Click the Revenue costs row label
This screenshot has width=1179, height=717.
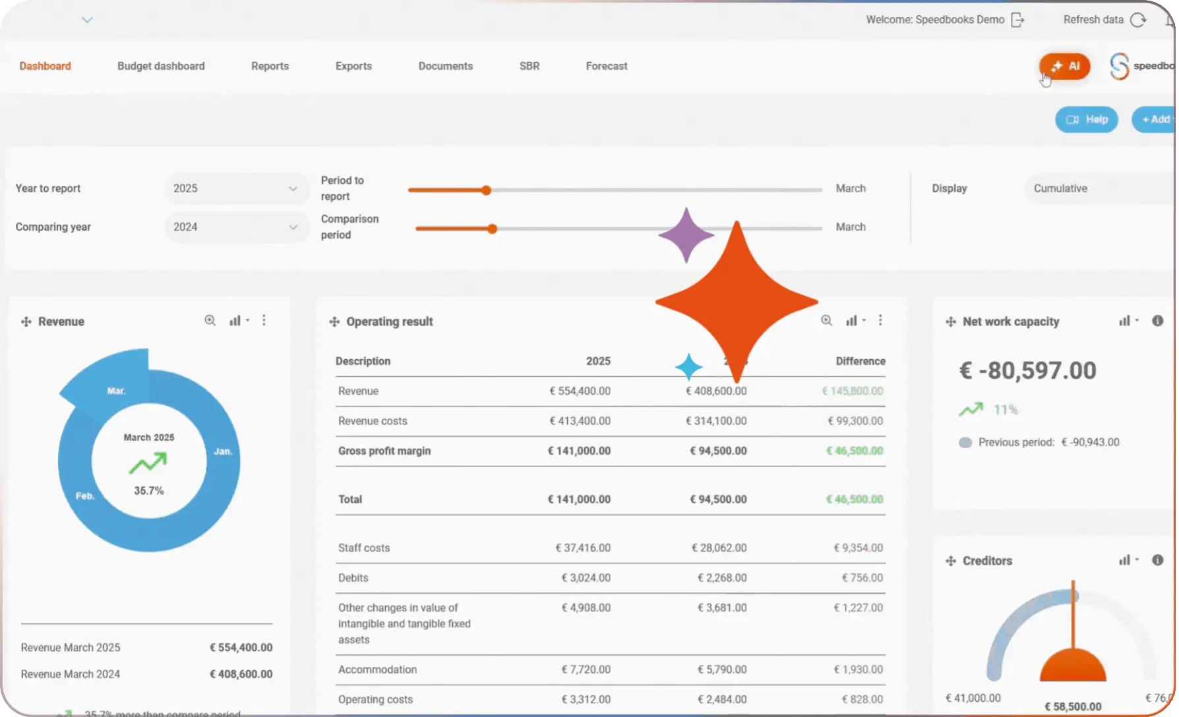(x=373, y=421)
